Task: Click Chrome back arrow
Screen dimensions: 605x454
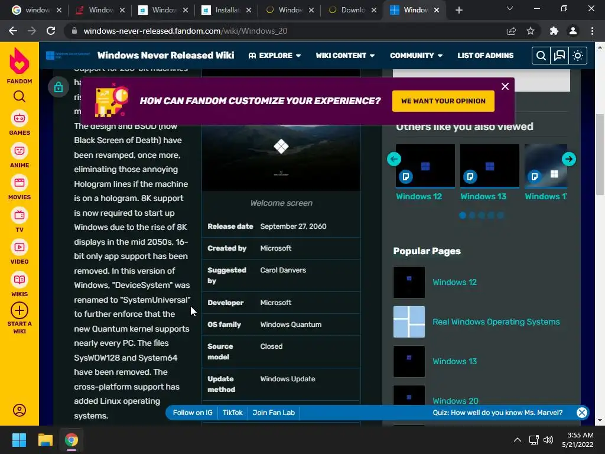Action: pos(13,31)
